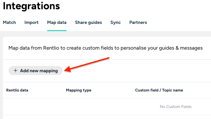Click the empty row beneath Mapping type
The image size is (211, 119).
coord(79,107)
